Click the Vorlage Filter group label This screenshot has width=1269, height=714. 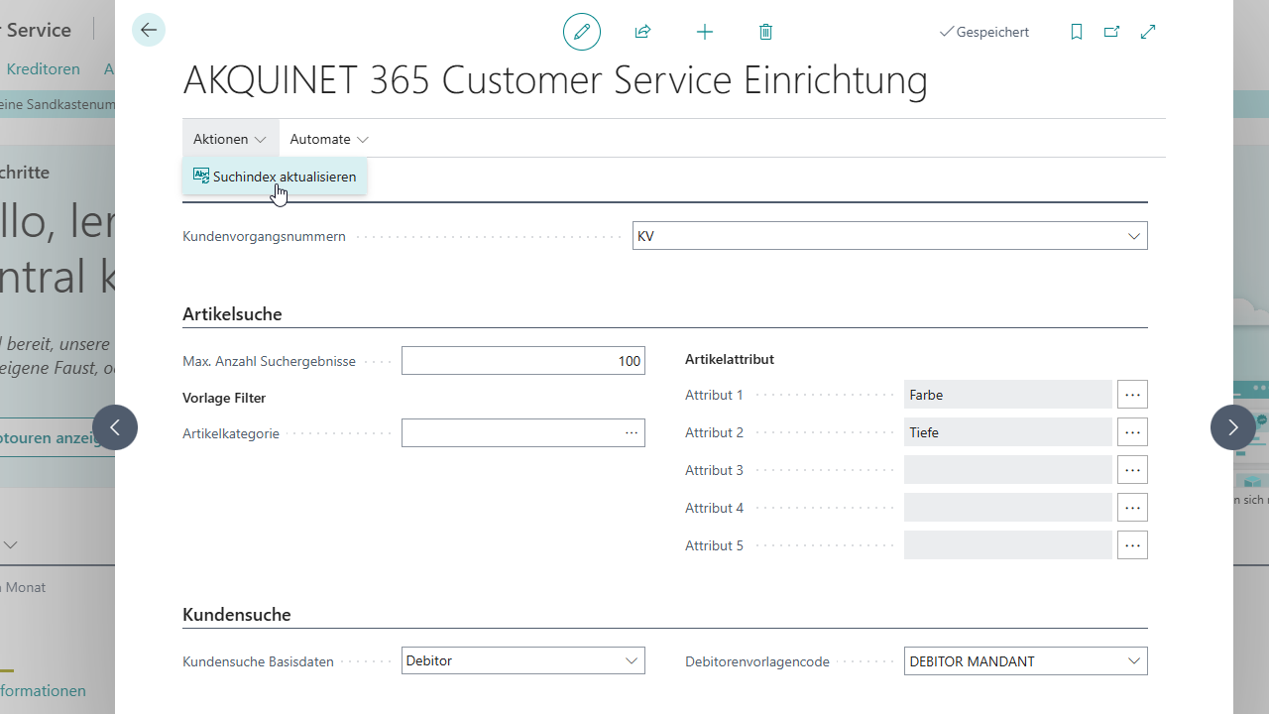pos(224,398)
